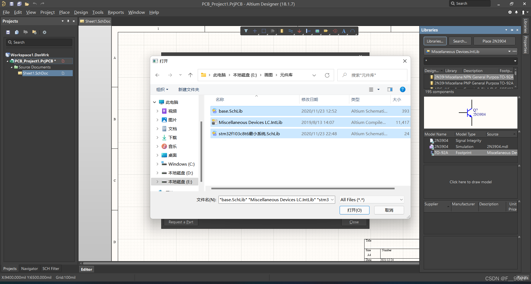Toggle the preview pane in file dialog

[390, 89]
